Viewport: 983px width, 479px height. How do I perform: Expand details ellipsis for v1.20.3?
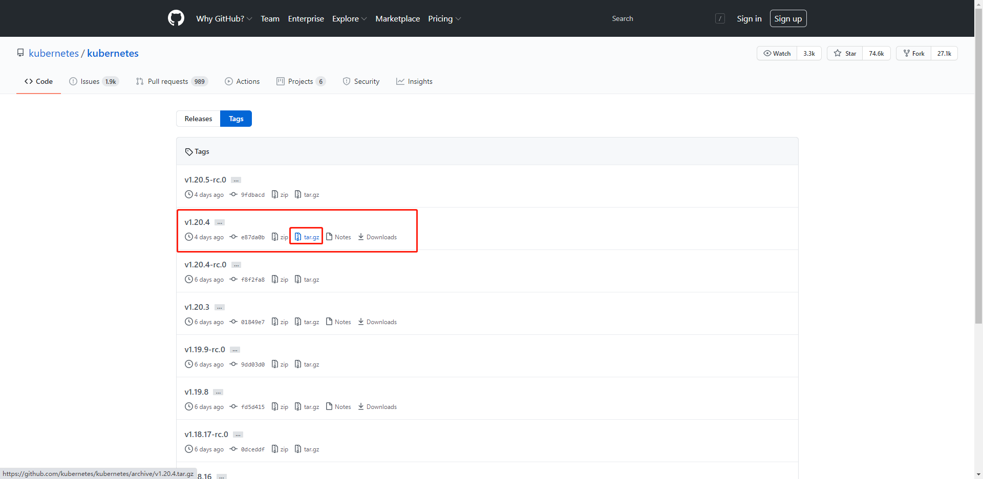coord(220,308)
